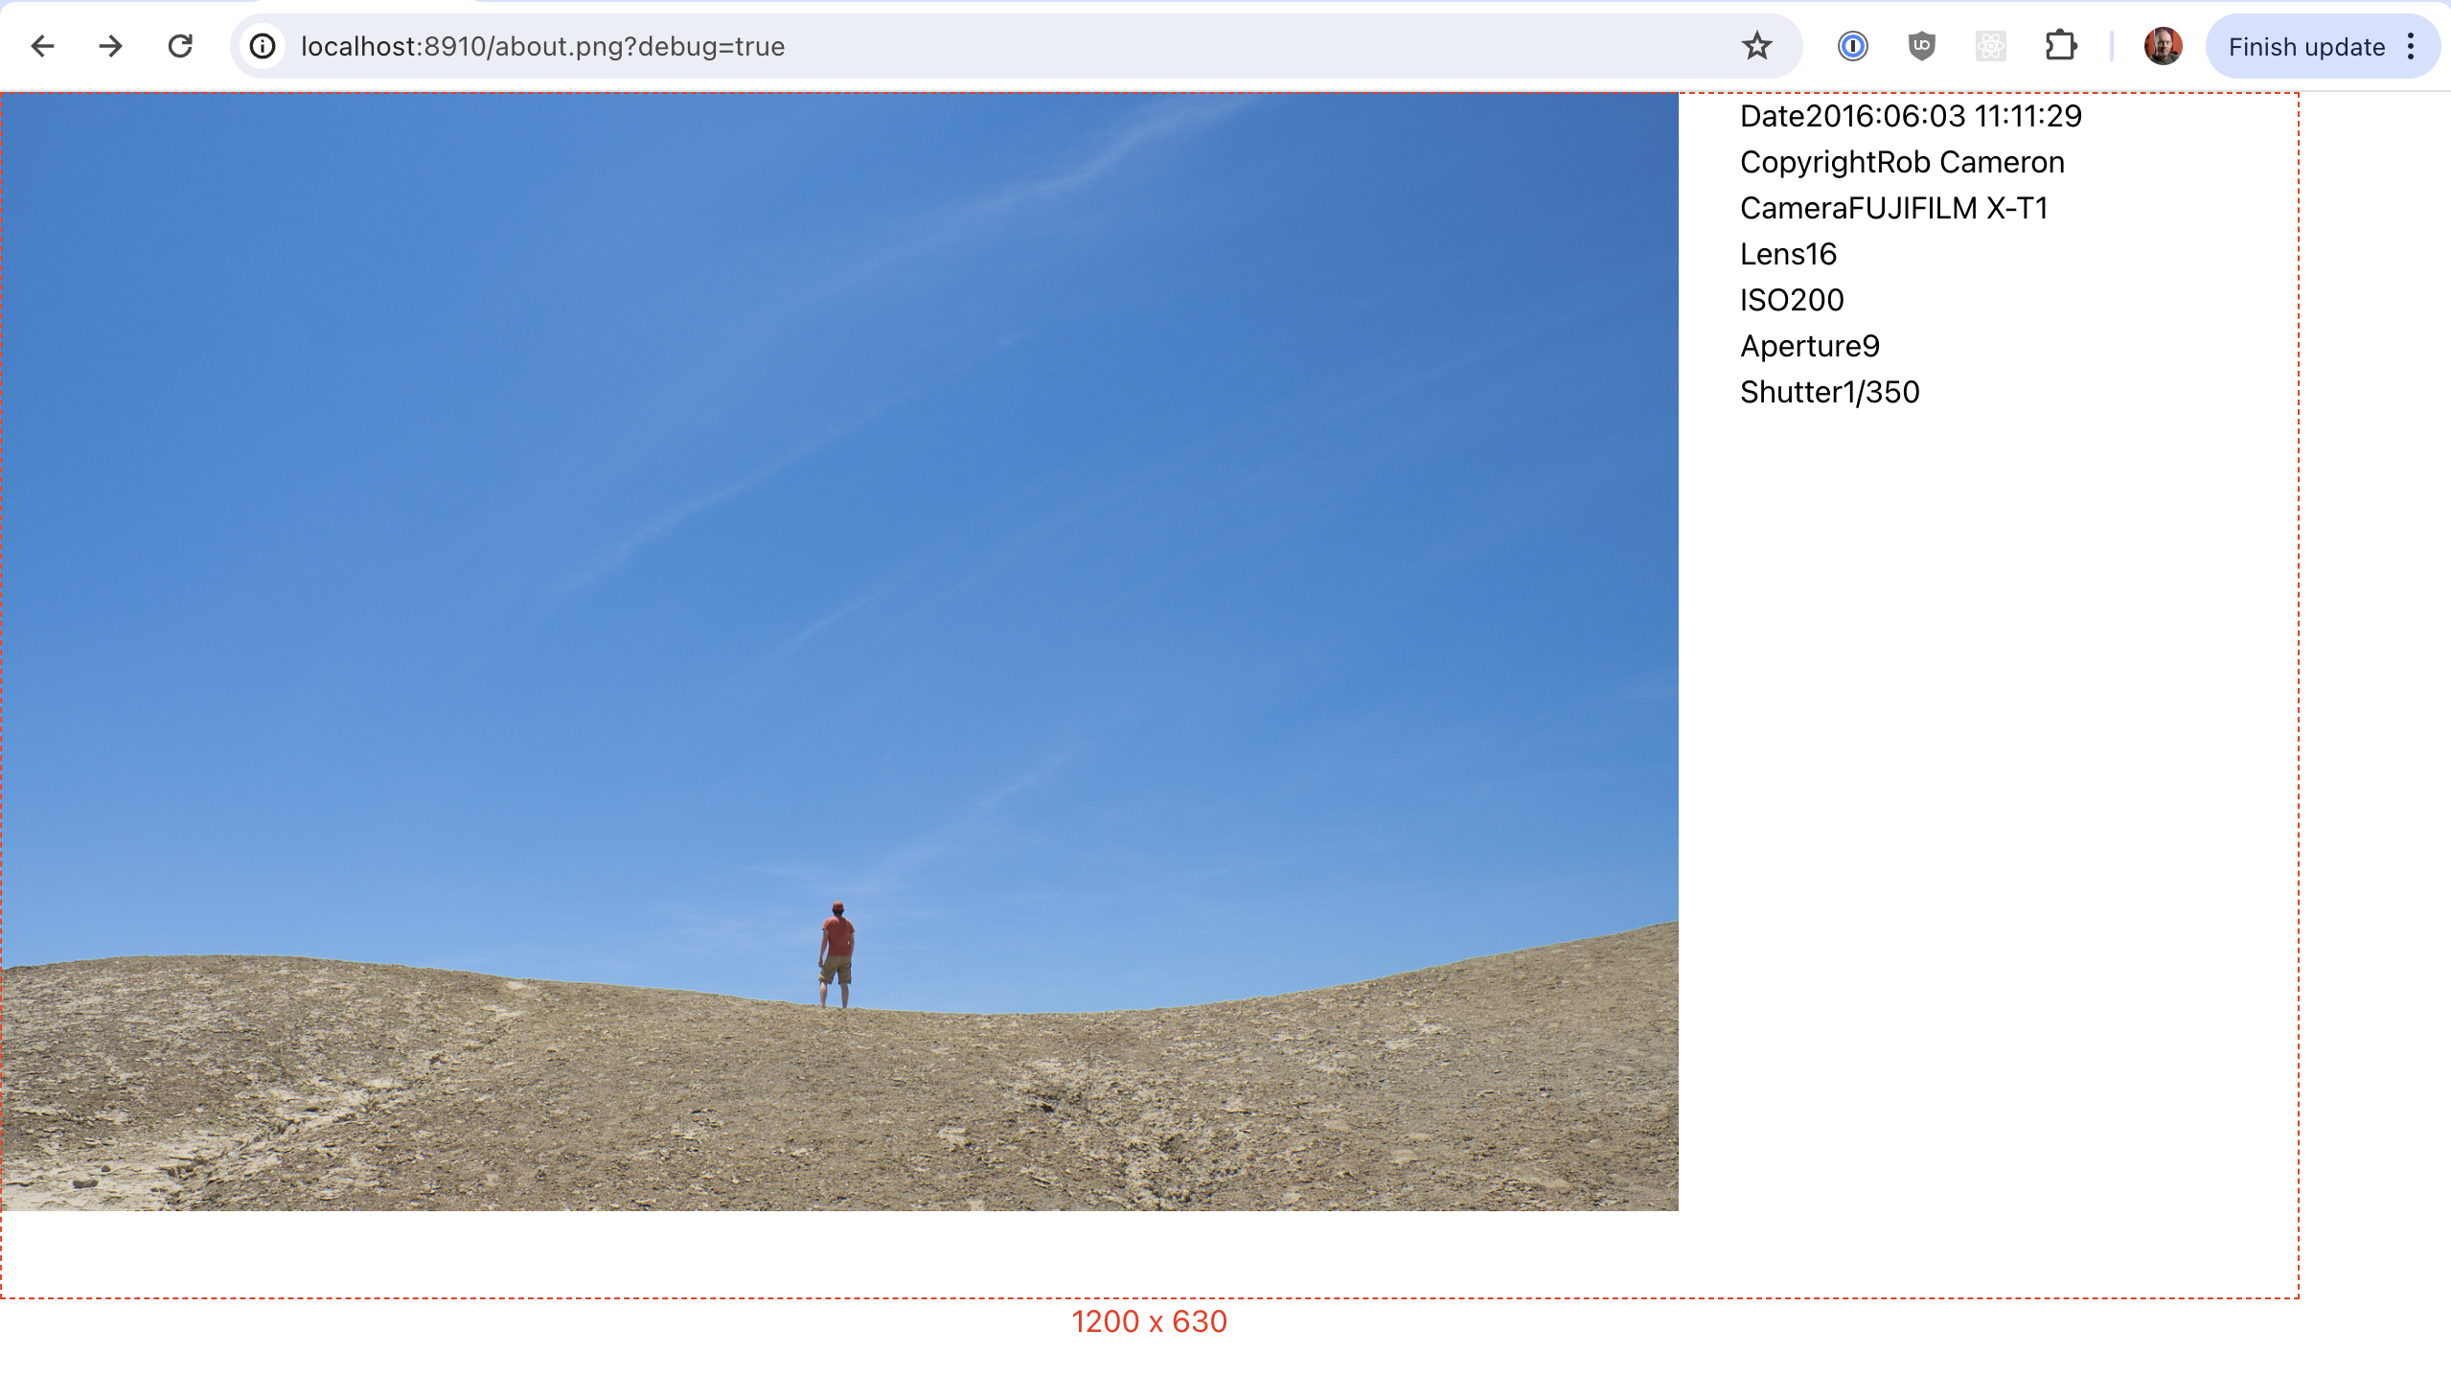Screen dimensions: 2451x1399
Task: Click the forward navigation arrow
Action: [x=109, y=47]
